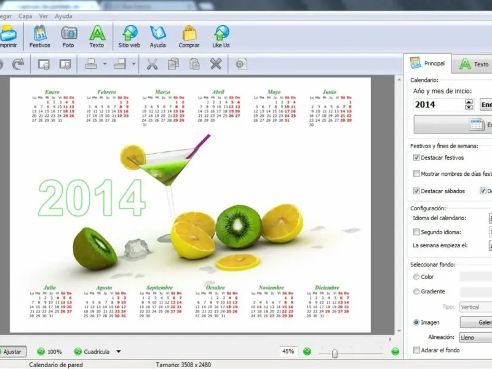Click the green zoom in plus icon
Screen dimensions: 492x369
pyautogui.click(x=307, y=351)
